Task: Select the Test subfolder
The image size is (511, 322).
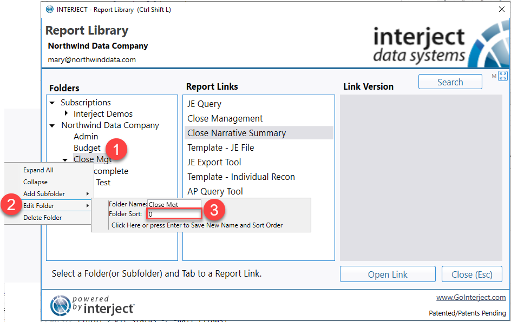Action: (x=103, y=183)
